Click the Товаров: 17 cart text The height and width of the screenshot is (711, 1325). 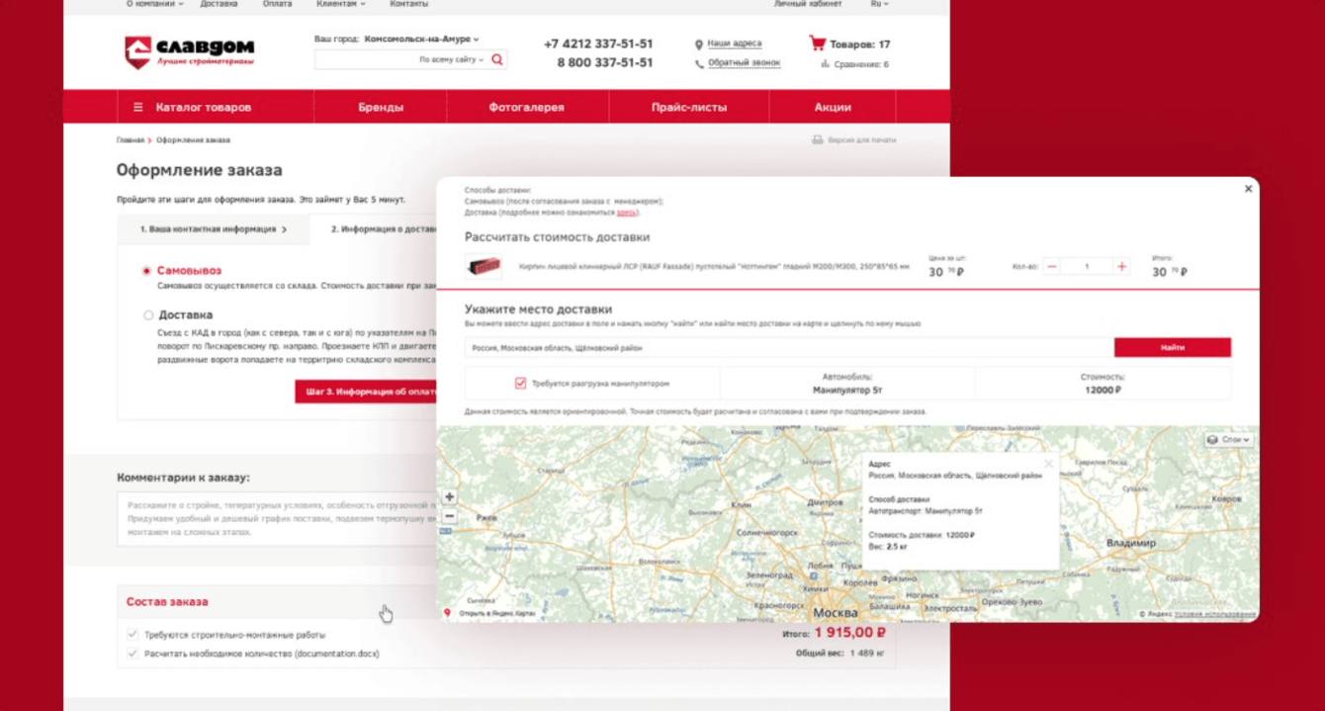pyautogui.click(x=859, y=44)
